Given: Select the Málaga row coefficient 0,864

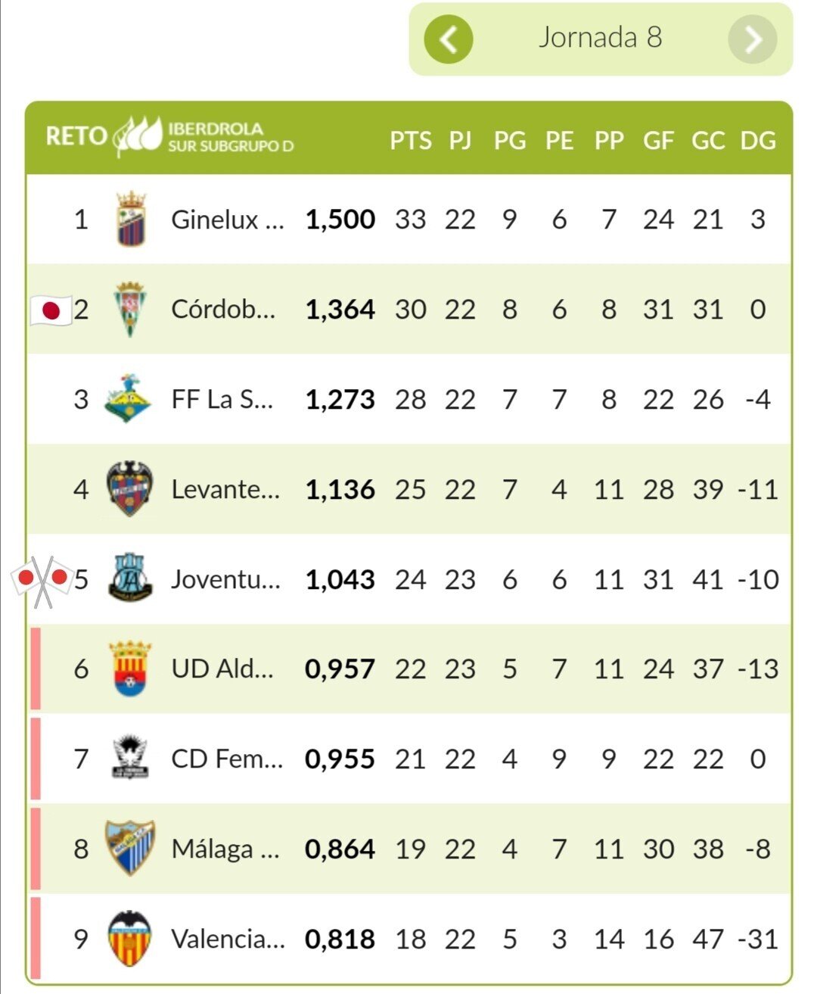Looking at the screenshot, I should coord(340,849).
